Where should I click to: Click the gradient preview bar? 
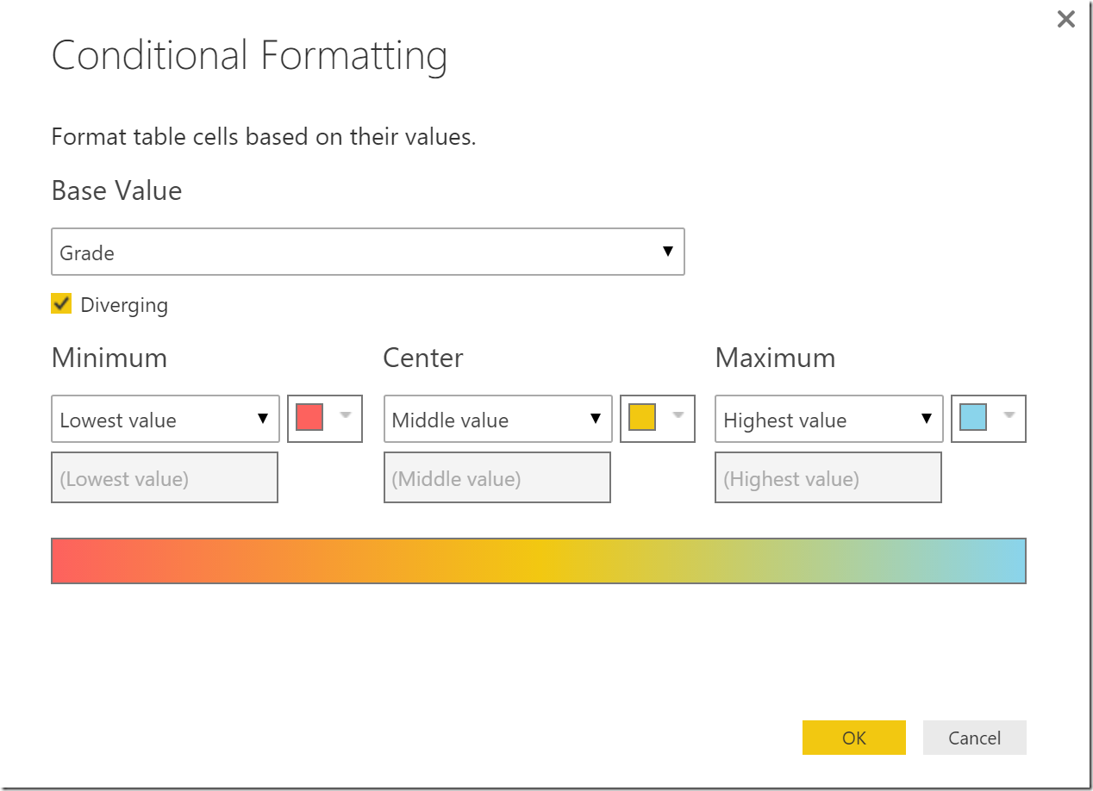pos(539,561)
